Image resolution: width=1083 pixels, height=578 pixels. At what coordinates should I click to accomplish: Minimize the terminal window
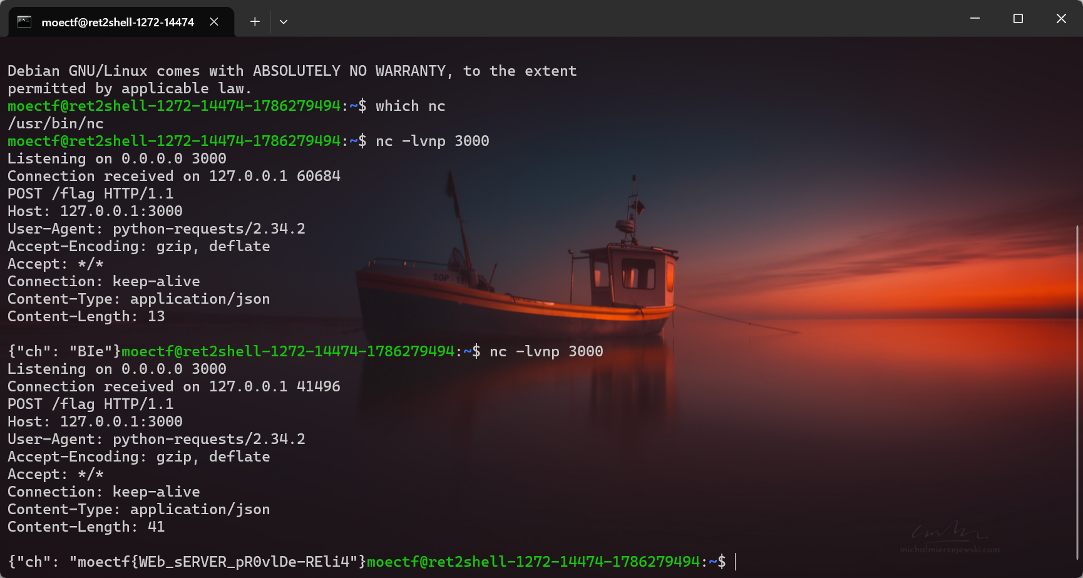pos(975,19)
